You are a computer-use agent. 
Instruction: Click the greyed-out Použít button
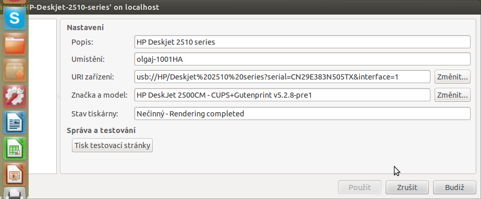tap(360, 187)
